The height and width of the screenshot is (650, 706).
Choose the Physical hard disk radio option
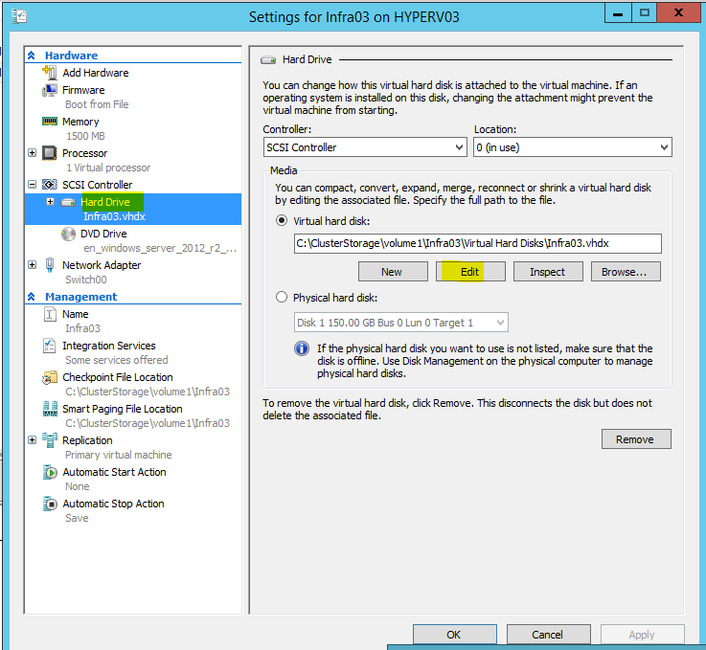282,298
